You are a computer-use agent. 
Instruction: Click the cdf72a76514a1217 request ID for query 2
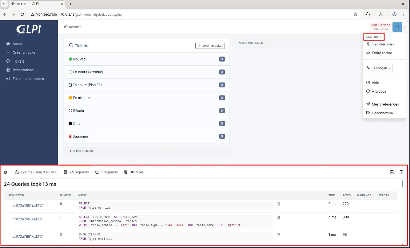click(x=28, y=237)
